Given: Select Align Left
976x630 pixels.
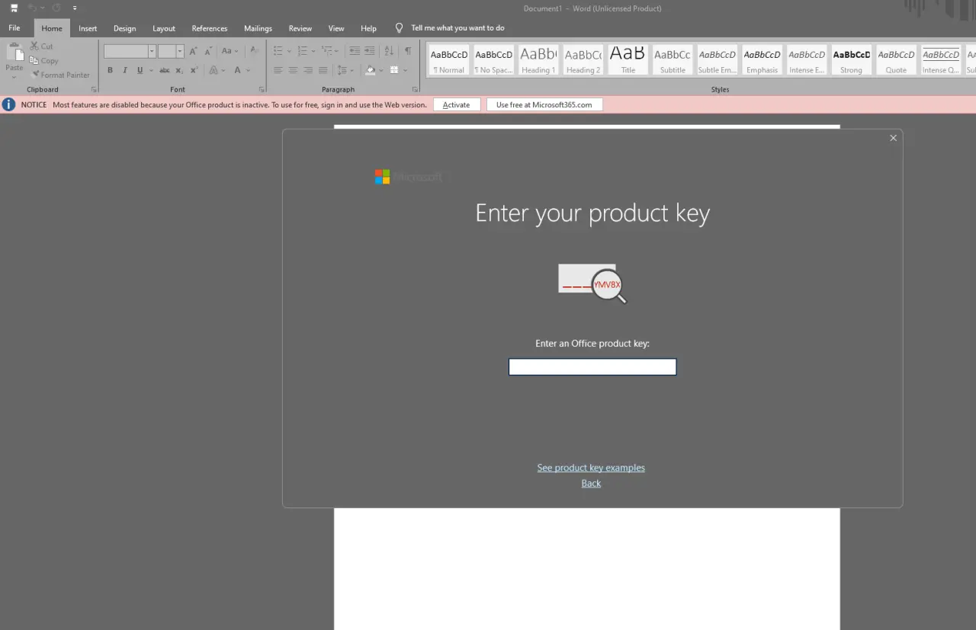Looking at the screenshot, I should click(x=278, y=70).
